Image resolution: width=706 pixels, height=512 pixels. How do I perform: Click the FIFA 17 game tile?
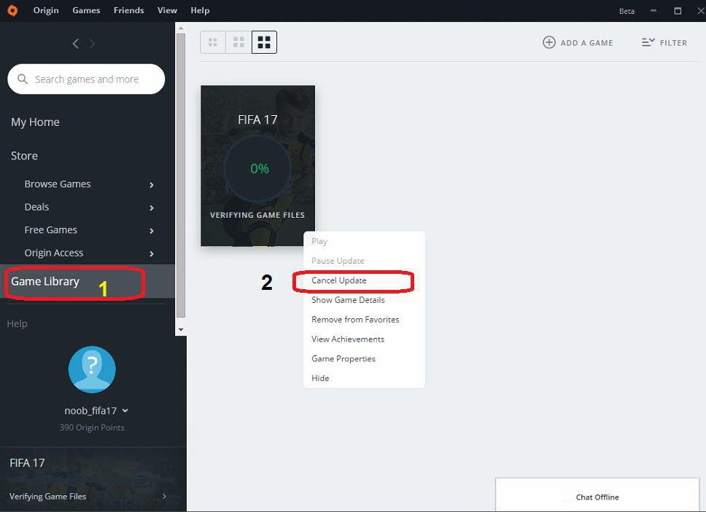tap(257, 120)
